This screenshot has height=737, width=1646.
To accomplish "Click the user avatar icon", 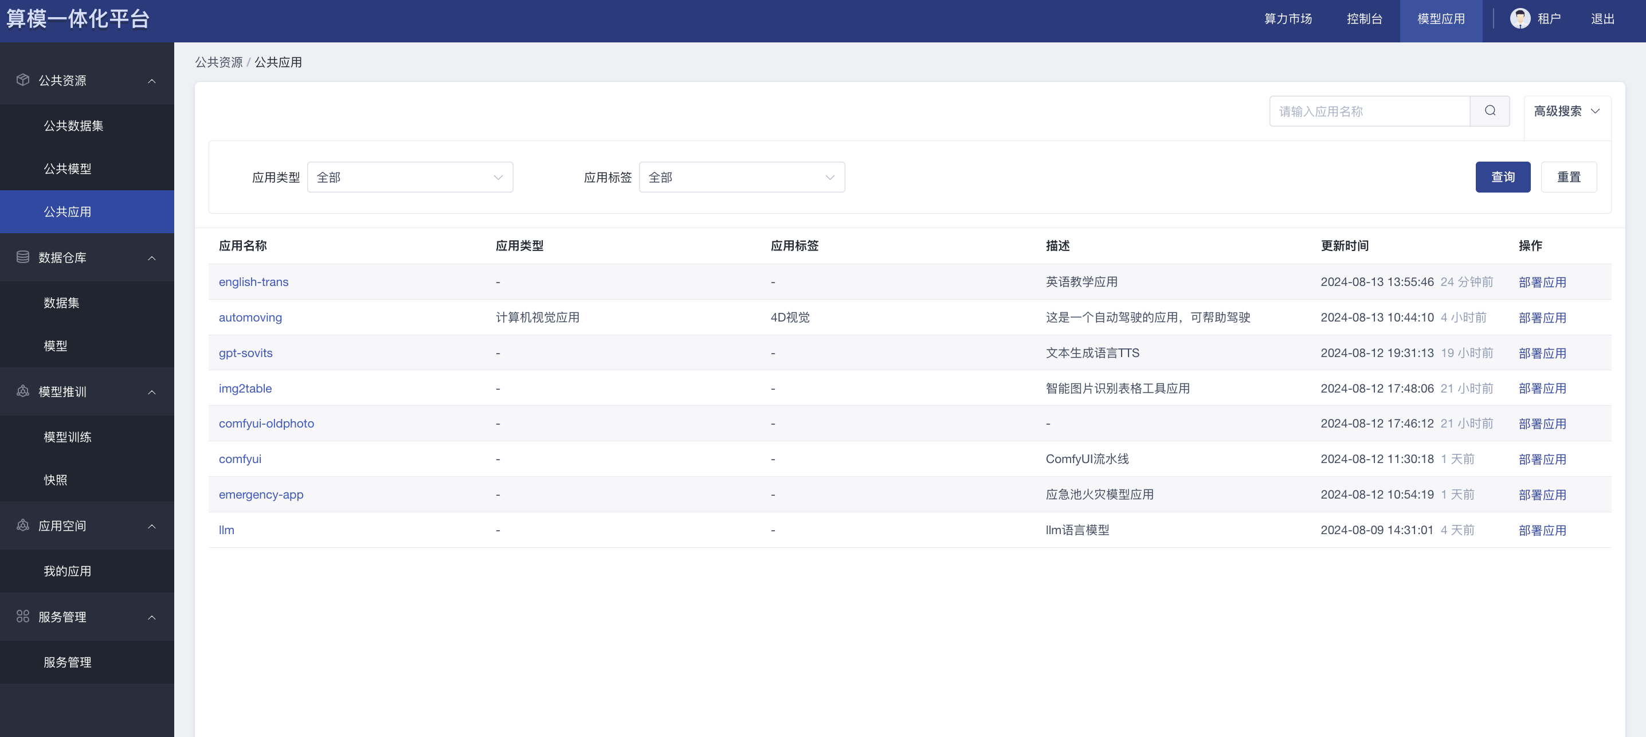I will pyautogui.click(x=1519, y=18).
